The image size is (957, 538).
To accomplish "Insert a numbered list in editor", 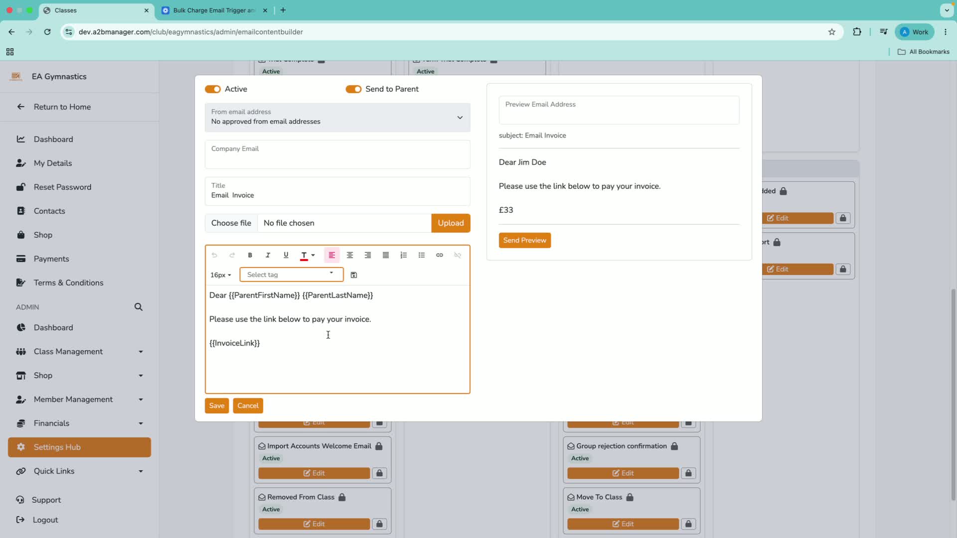I will pyautogui.click(x=404, y=255).
